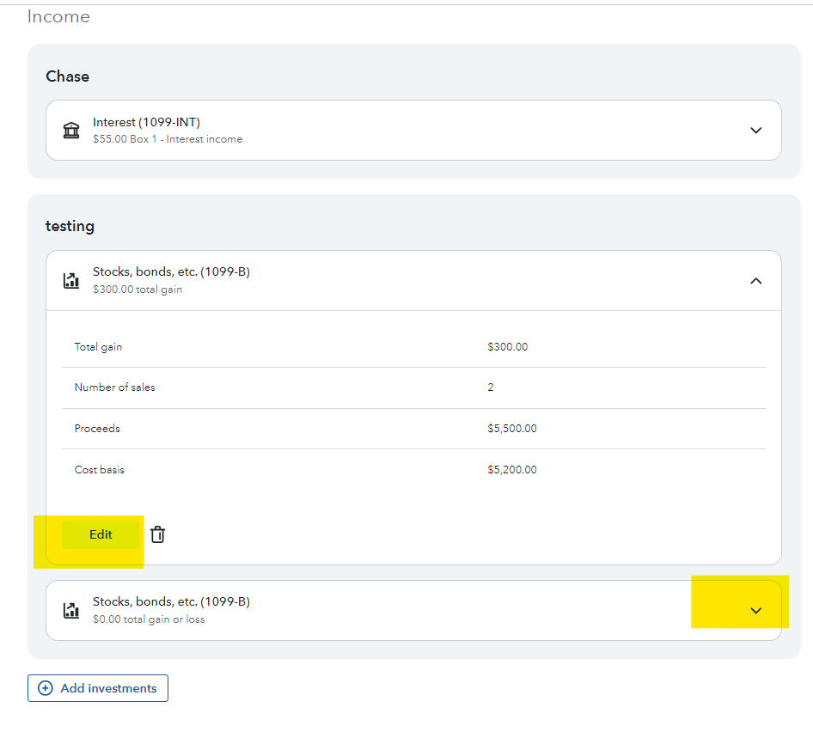The width and height of the screenshot is (813, 738).
Task: Expand the Chase Interest (1099-INT) chevron
Action: [755, 131]
